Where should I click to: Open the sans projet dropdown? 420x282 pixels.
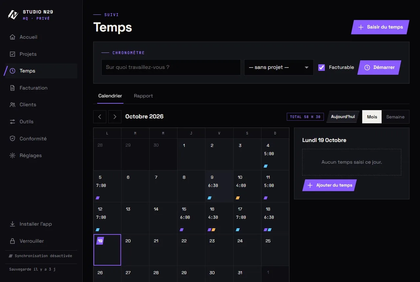tap(279, 67)
